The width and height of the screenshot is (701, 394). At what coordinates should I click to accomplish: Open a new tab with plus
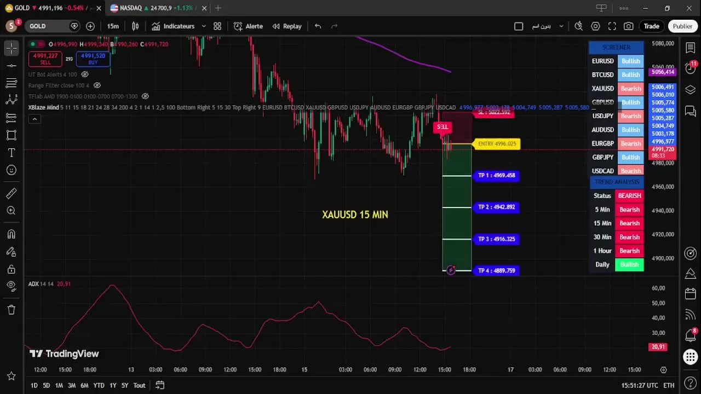pos(218,8)
